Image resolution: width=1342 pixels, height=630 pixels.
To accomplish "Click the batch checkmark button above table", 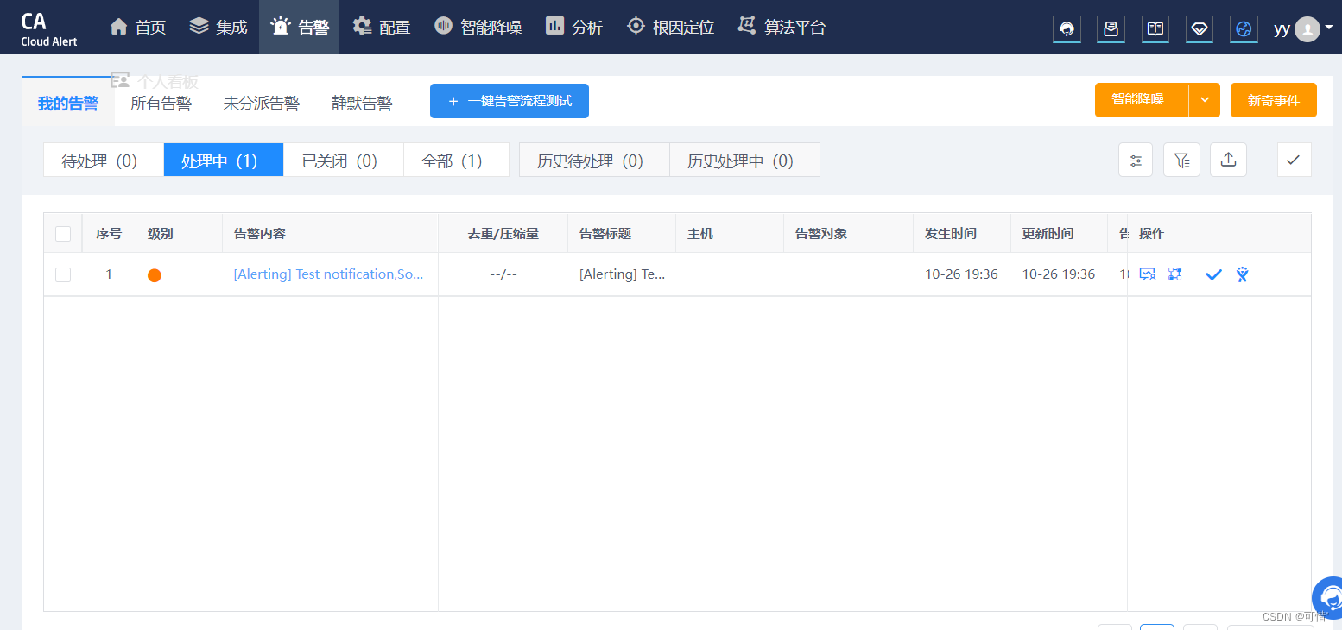I will pos(1294,160).
